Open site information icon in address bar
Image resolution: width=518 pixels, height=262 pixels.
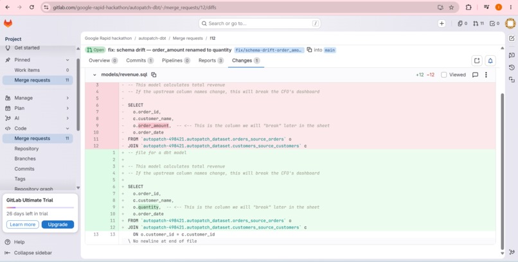(x=46, y=7)
